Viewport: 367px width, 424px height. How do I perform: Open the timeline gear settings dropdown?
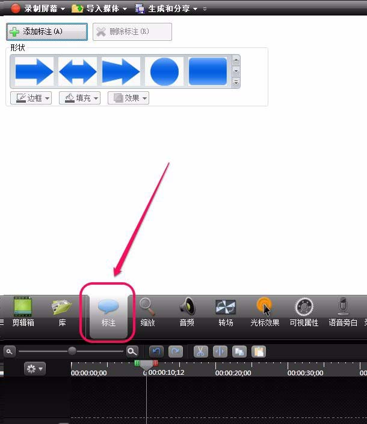(x=35, y=369)
